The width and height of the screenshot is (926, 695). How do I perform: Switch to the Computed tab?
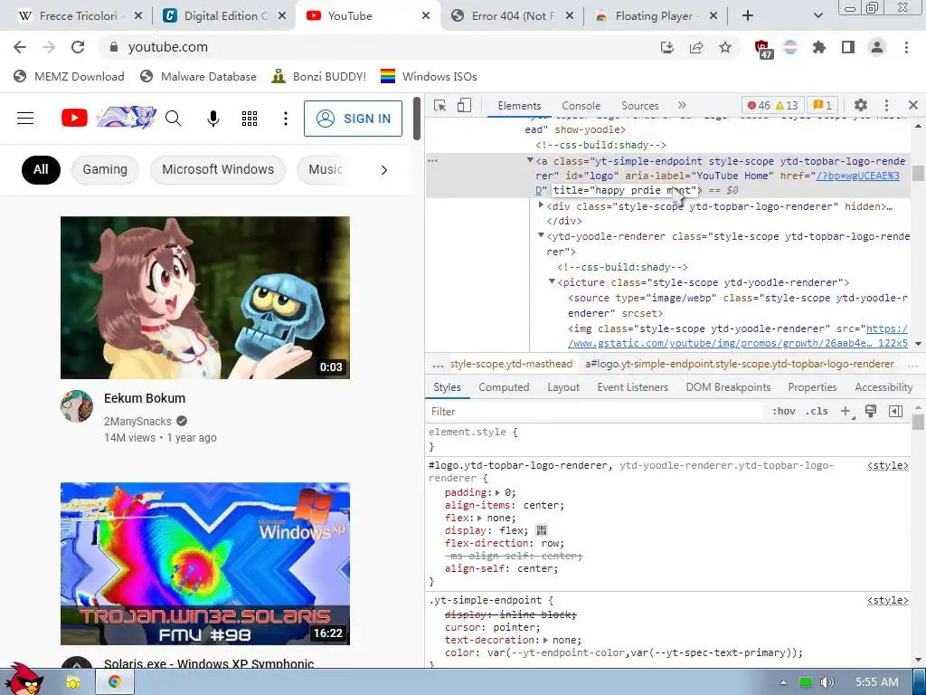coord(504,387)
